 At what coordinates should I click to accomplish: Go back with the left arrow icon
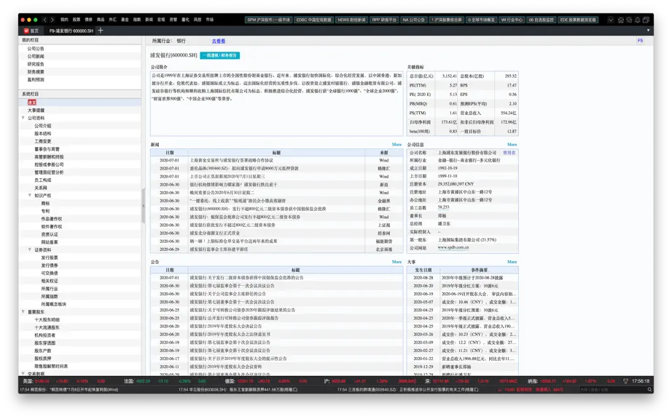44,20
